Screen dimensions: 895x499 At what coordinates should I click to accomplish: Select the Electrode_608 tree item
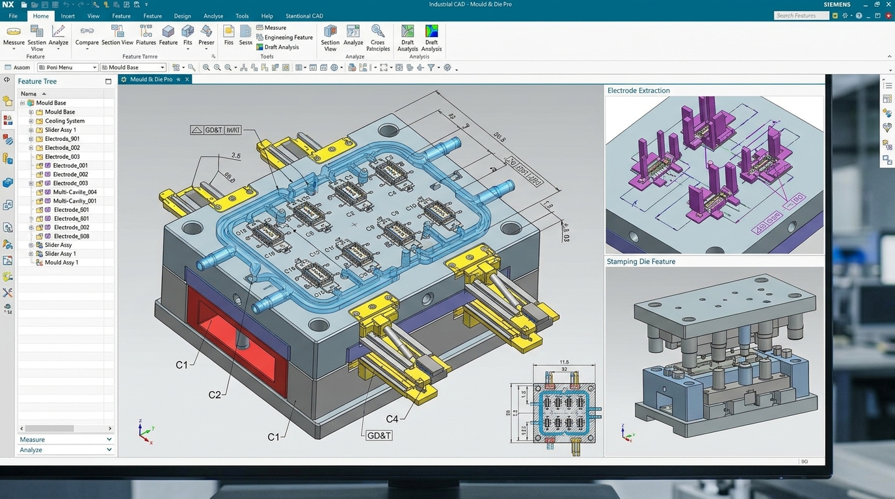pos(71,237)
